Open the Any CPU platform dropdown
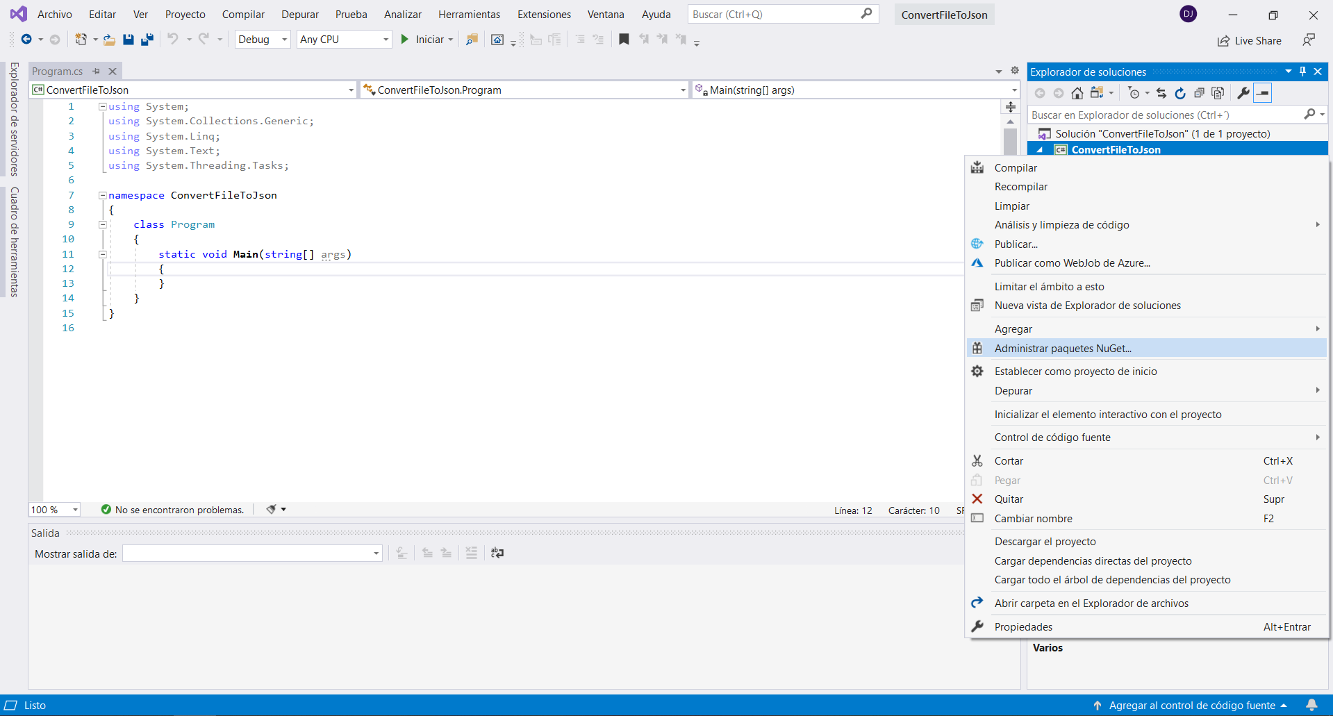This screenshot has height=716, width=1333. [344, 40]
